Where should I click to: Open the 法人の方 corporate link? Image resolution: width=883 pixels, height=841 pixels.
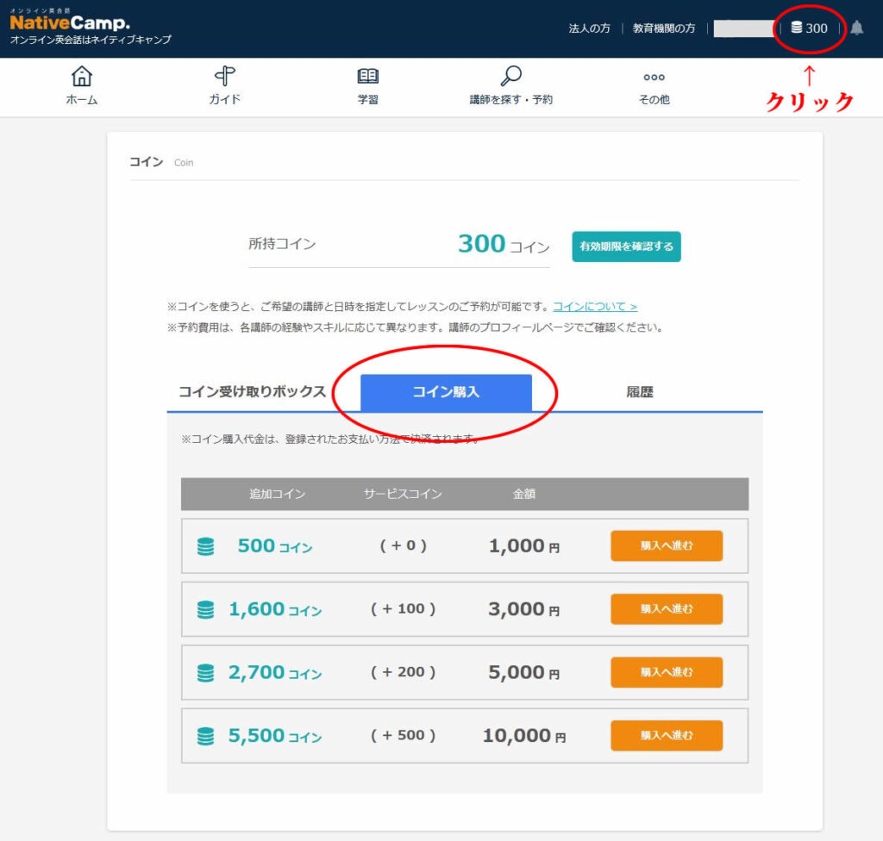tap(588, 28)
